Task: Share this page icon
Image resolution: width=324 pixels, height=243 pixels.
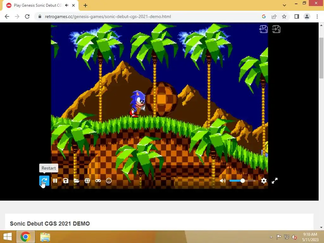Action: pos(274,16)
